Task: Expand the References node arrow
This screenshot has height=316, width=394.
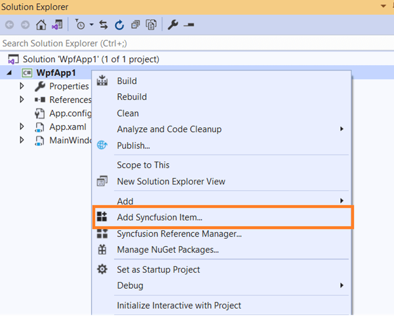Action: point(22,99)
